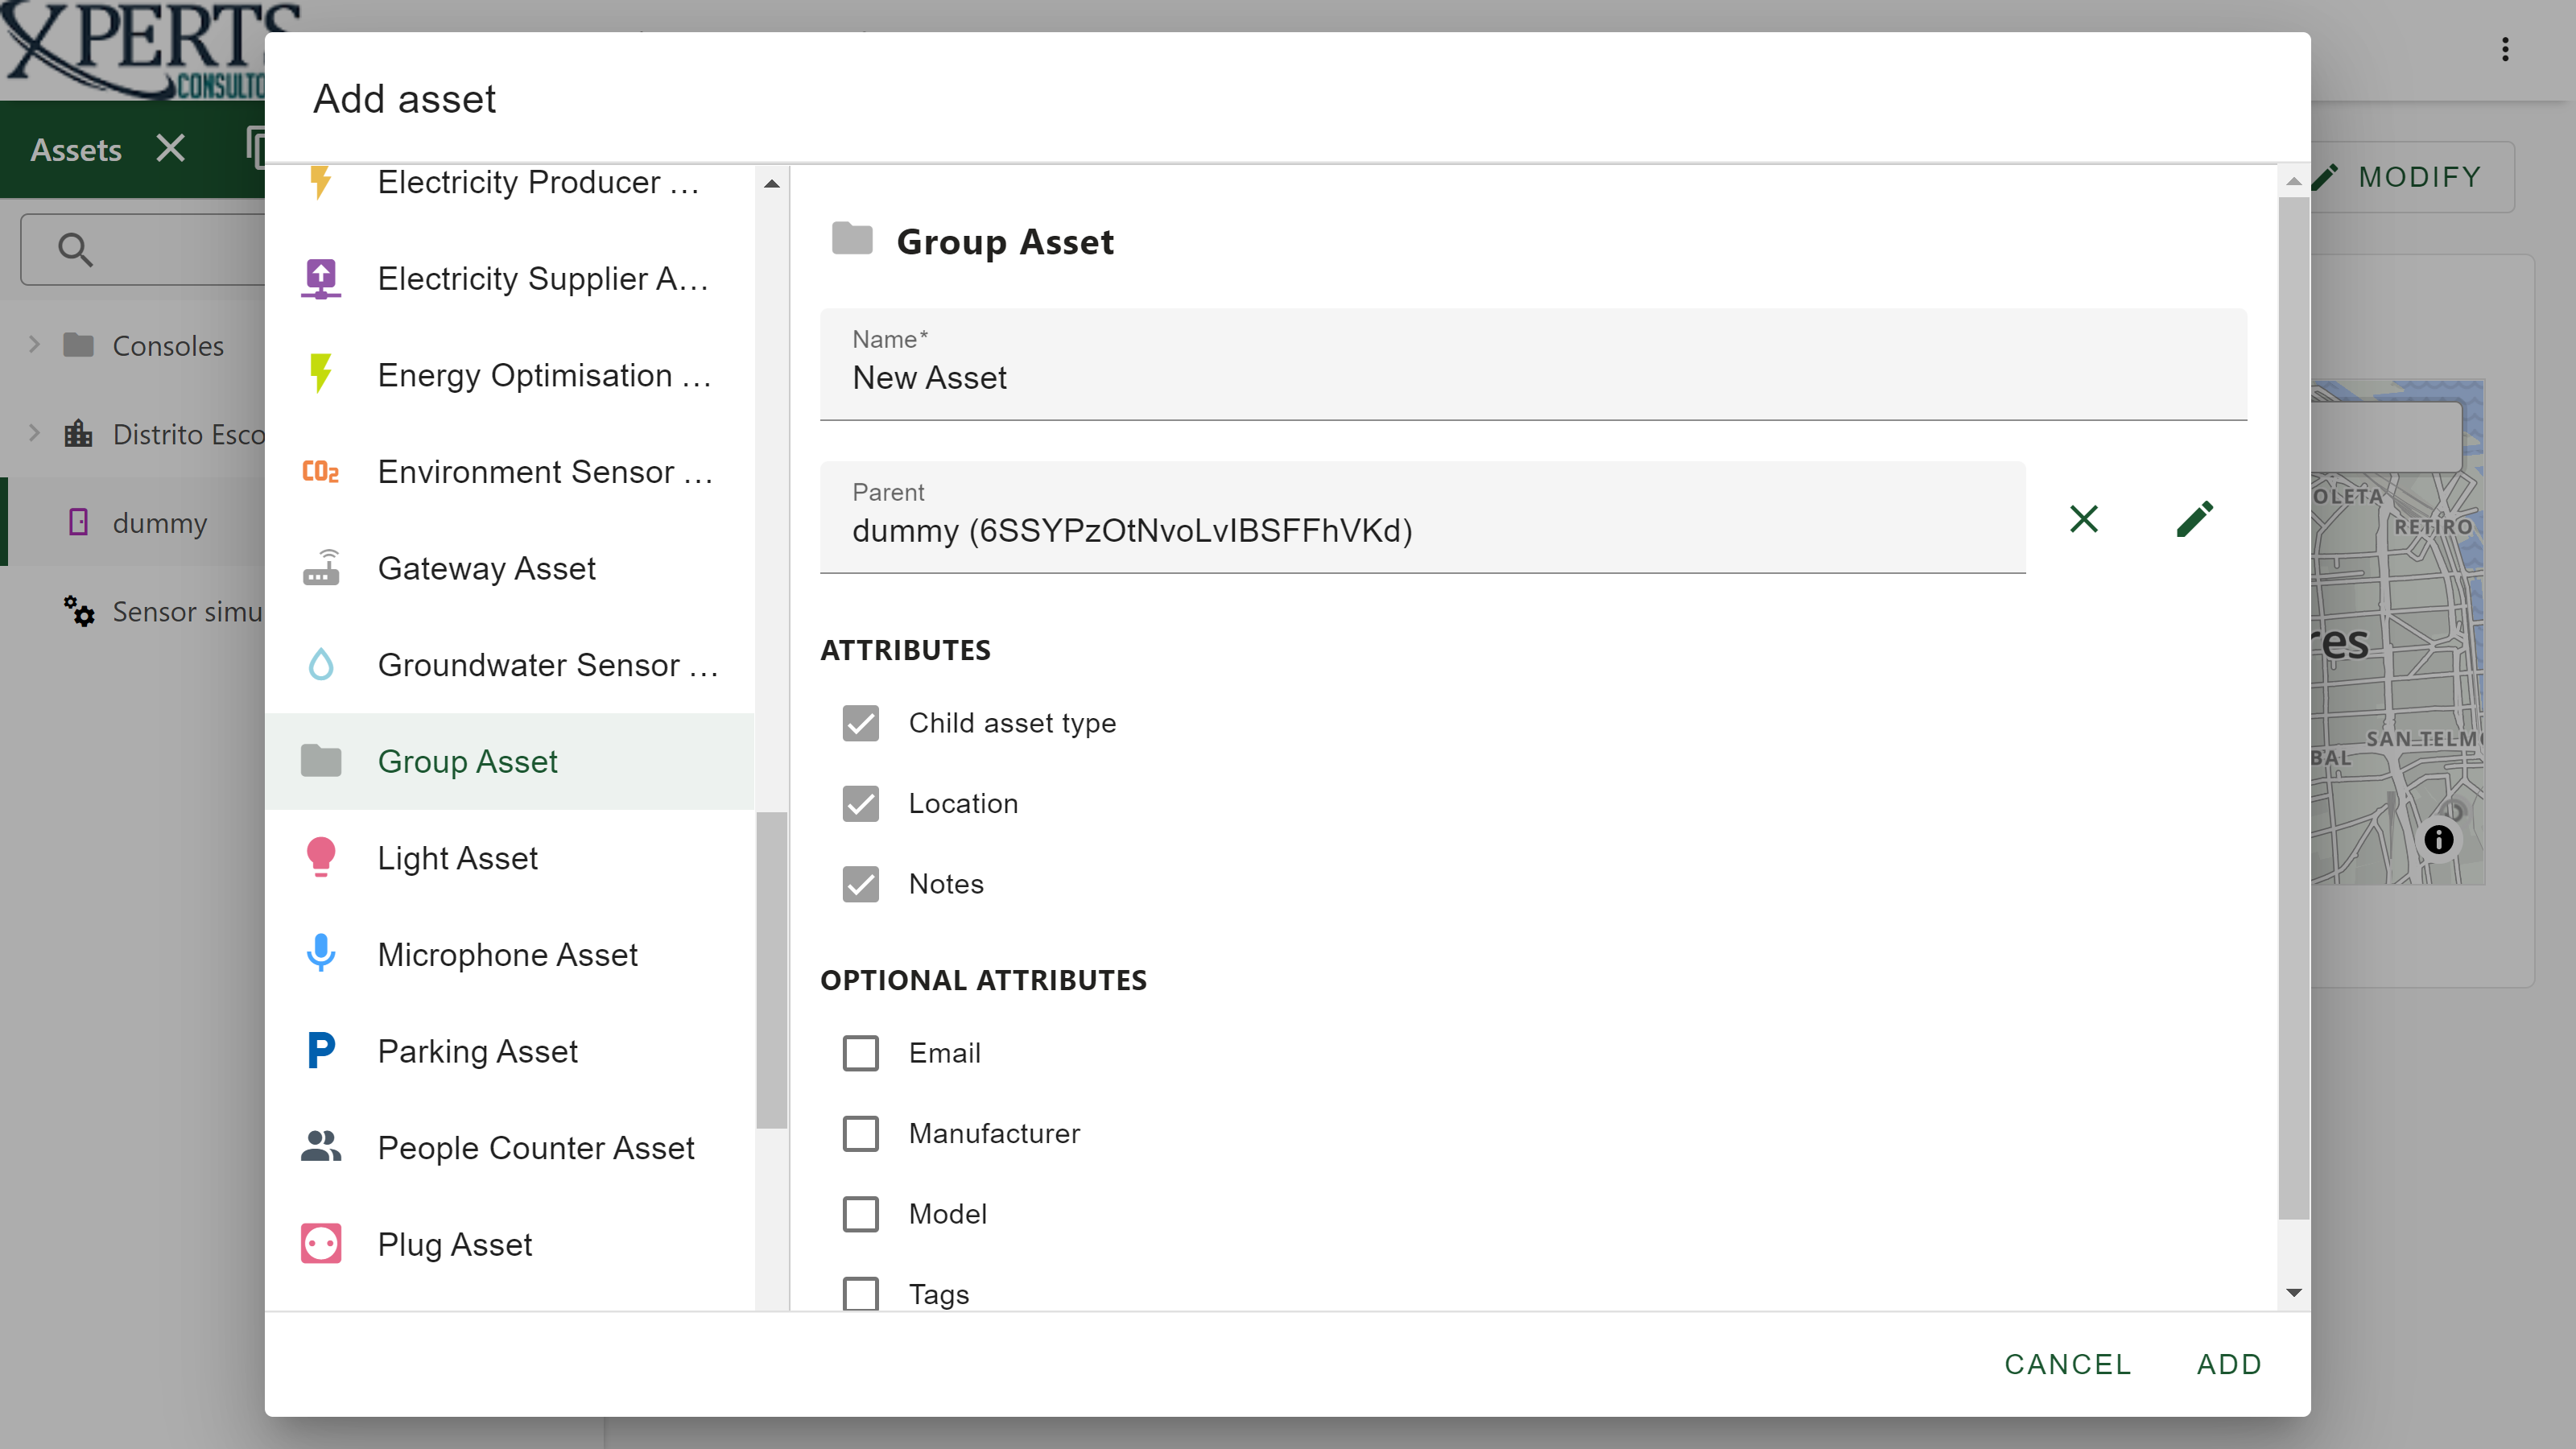This screenshot has width=2576, height=1449.
Task: Click into the Name input field
Action: 1533,365
